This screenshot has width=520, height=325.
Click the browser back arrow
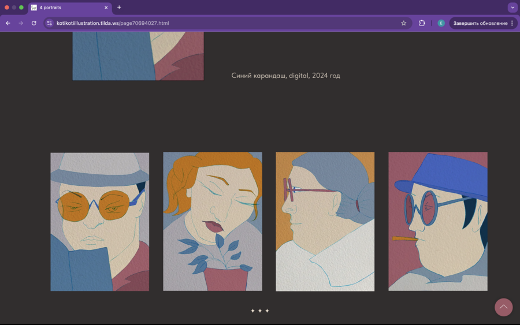pyautogui.click(x=8, y=23)
